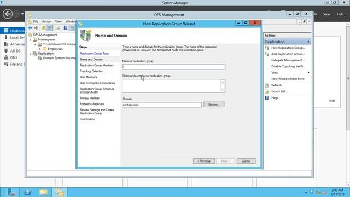This screenshot has width=350, height=197.
Task: Click the blue help toolbar icon
Action: tap(66, 28)
